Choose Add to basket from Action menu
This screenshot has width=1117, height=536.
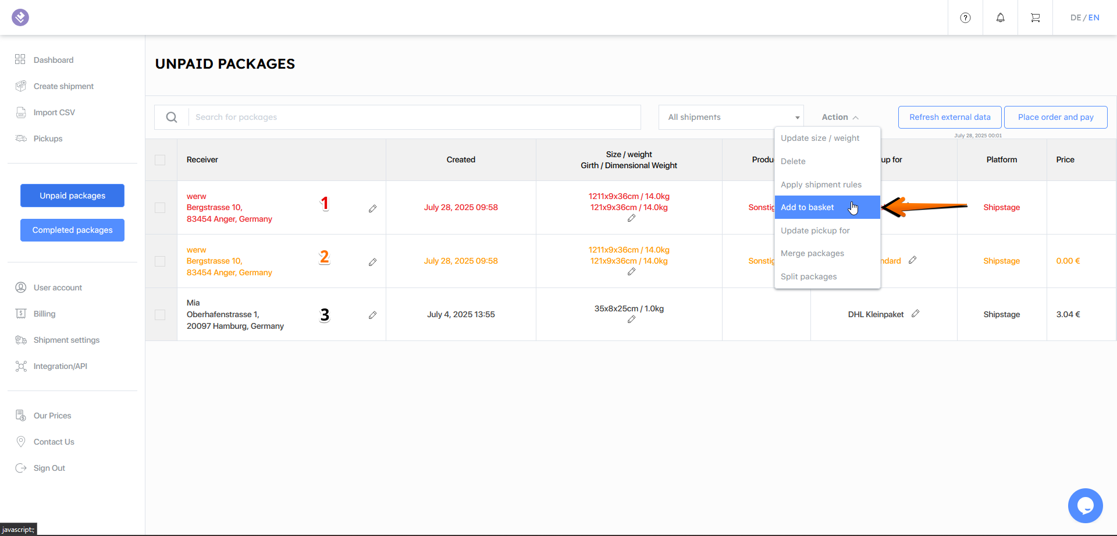pos(807,207)
